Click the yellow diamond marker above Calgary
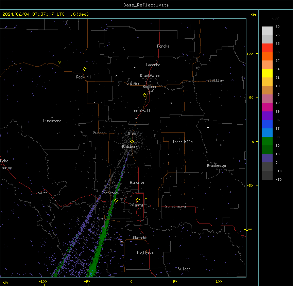Screen dimensions: 293x286 (138, 200)
